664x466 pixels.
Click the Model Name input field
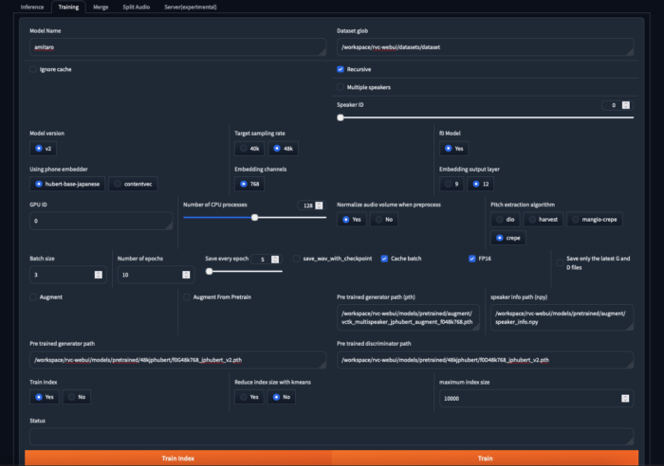175,46
